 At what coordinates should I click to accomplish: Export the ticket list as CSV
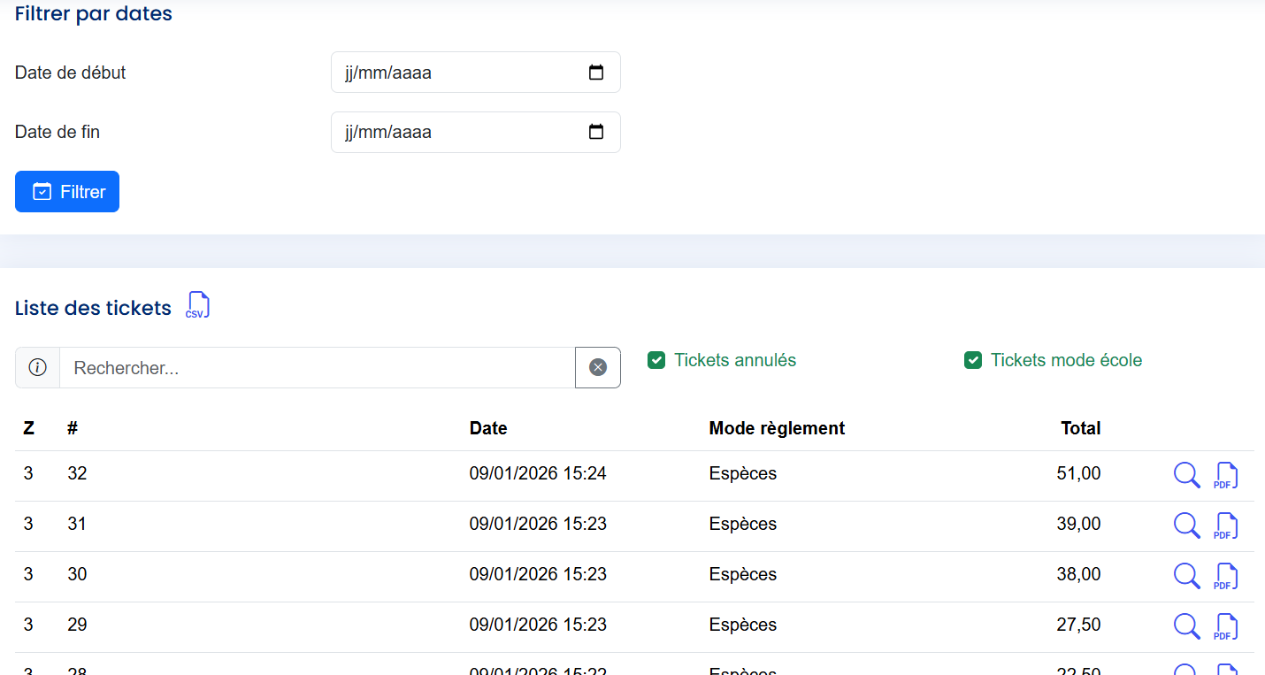[197, 306]
